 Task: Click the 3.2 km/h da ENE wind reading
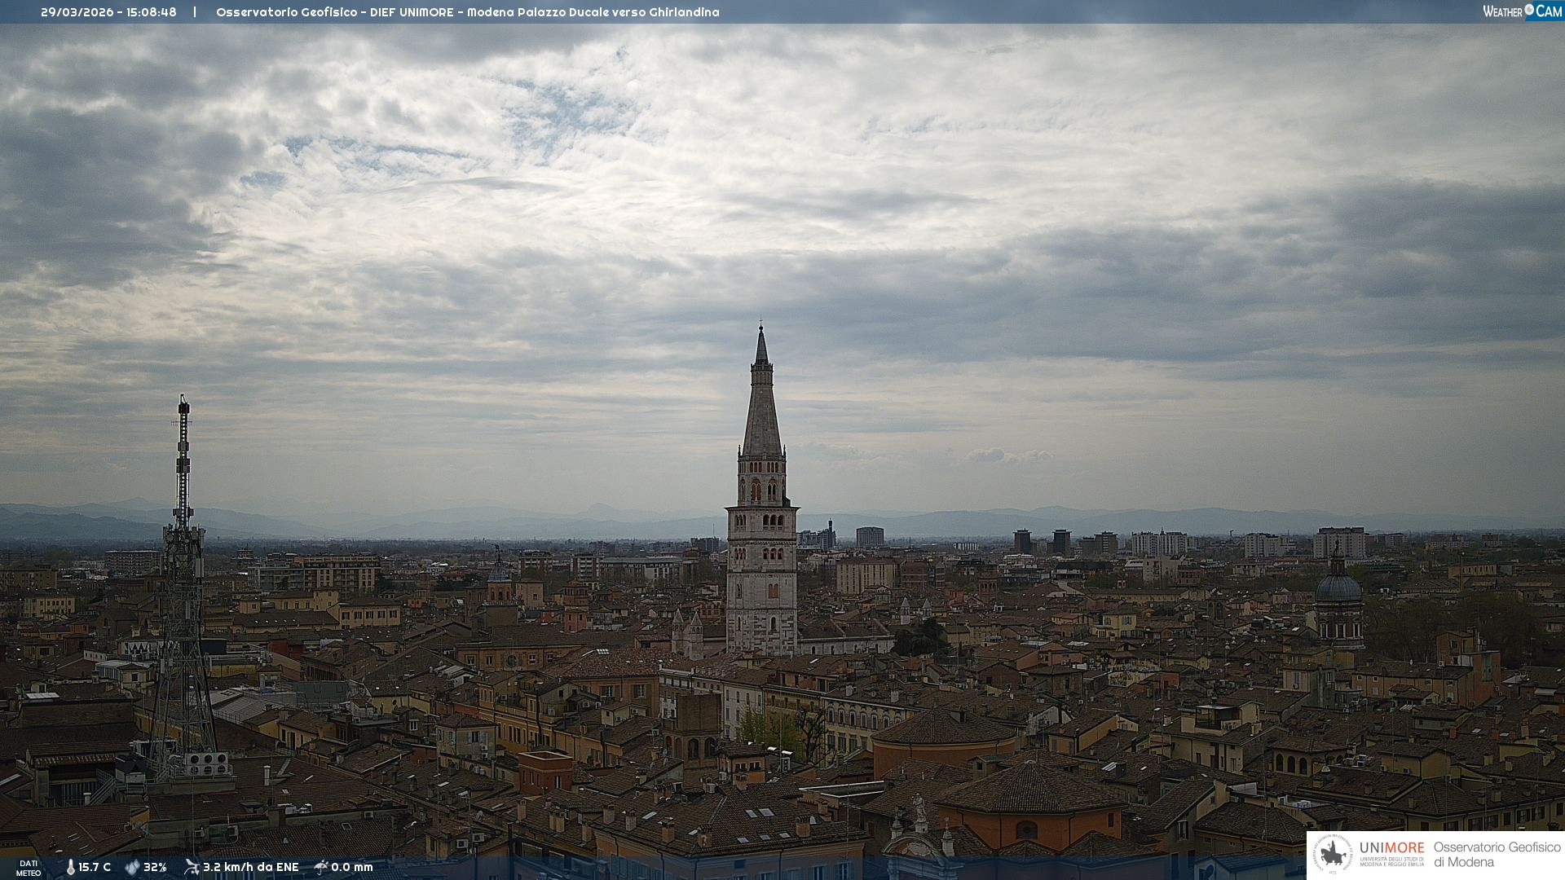pyautogui.click(x=250, y=868)
